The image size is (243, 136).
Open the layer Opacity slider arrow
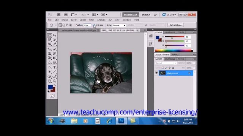coord(194,63)
